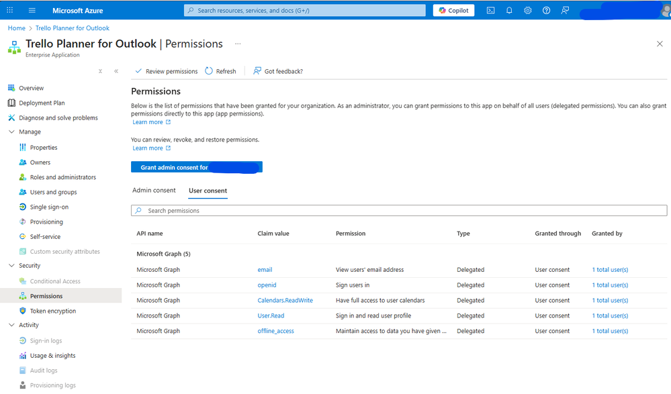Click Got feedback? in the toolbar
The image size is (671, 394).
point(278,71)
